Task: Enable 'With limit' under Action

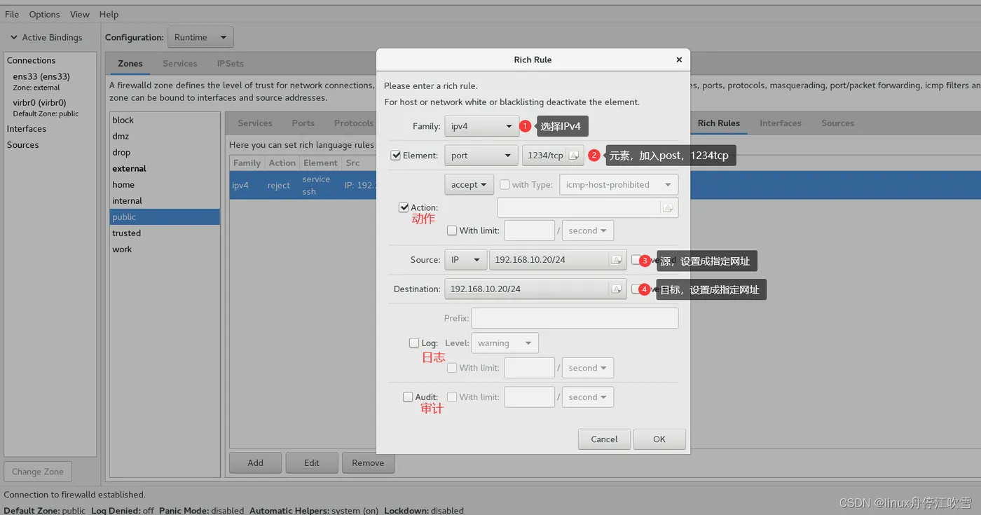Action: coord(452,231)
